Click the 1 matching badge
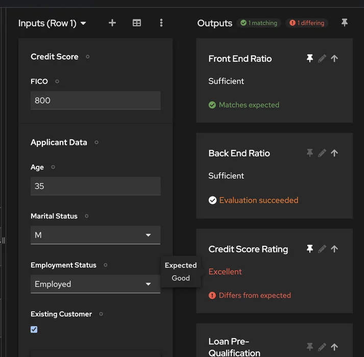This screenshot has width=364, height=357. 259,23
